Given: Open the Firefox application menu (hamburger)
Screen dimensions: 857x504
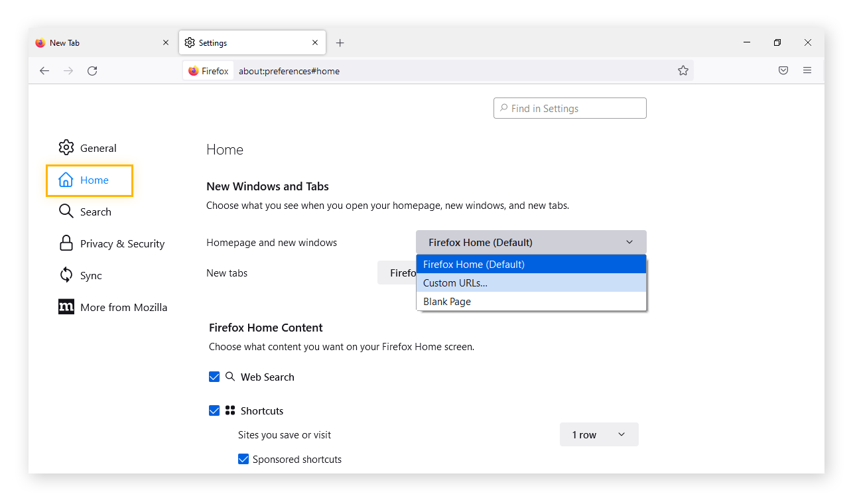Looking at the screenshot, I should point(807,70).
